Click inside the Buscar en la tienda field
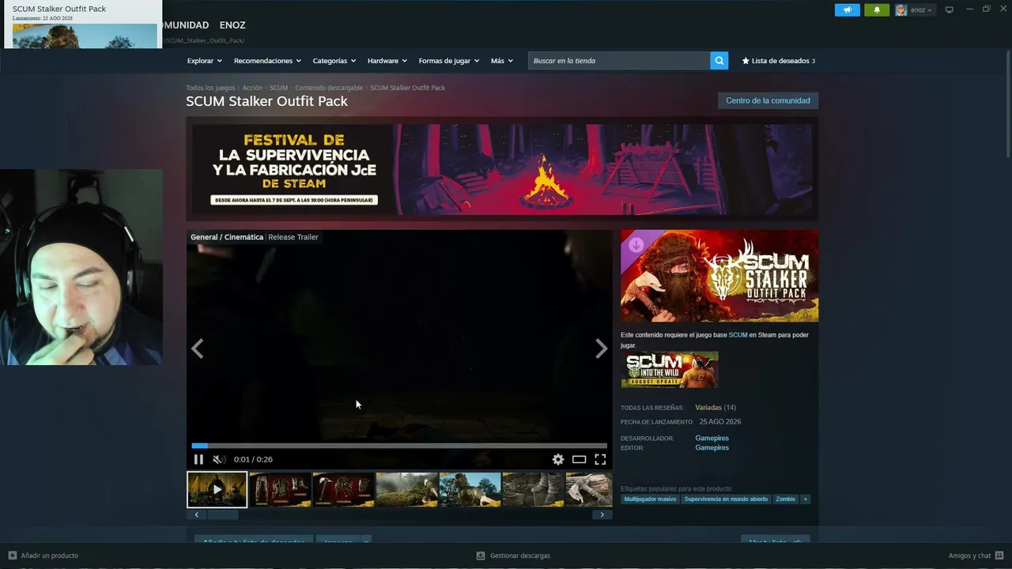1012x569 pixels. [619, 61]
